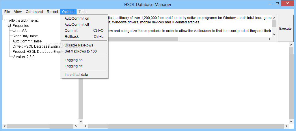Select the jdbc:hsqldb:mem:. root node
Screen dimensions: 296x131
[x=24, y=20]
